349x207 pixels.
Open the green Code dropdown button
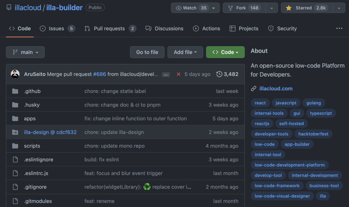pyautogui.click(x=225, y=52)
